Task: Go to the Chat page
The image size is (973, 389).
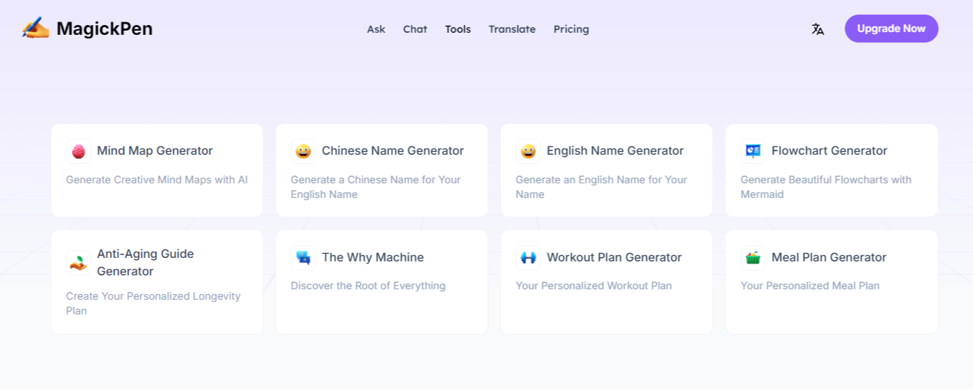Action: click(x=415, y=29)
